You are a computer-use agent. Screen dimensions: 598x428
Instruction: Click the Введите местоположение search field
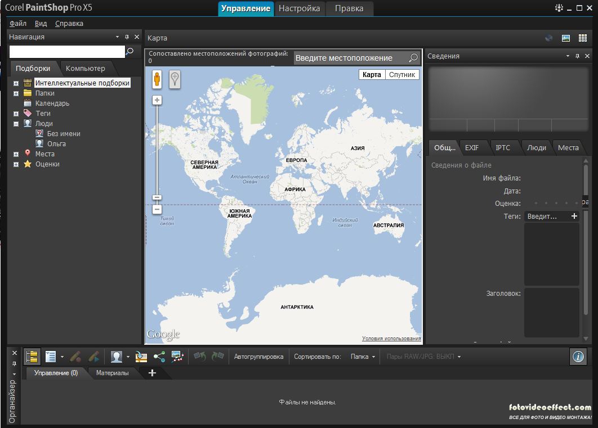pos(350,58)
